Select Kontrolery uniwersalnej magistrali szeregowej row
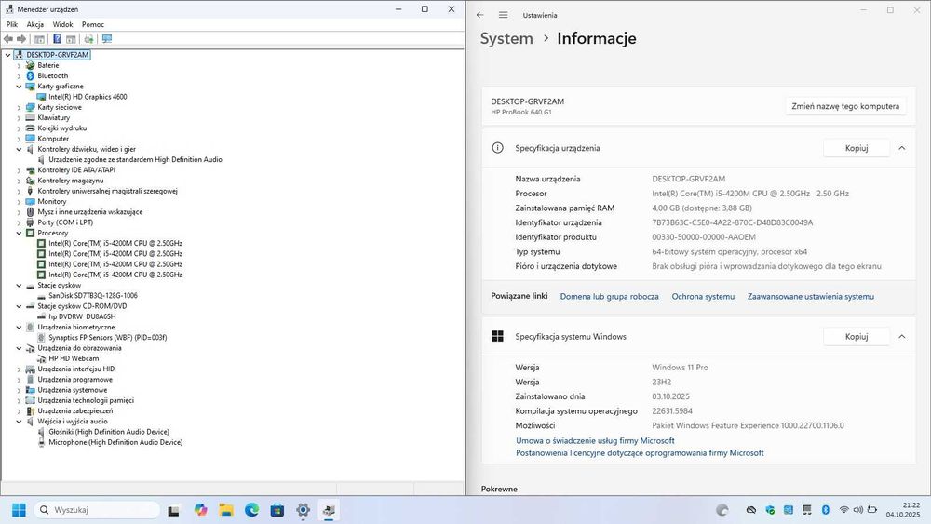Image resolution: width=931 pixels, height=524 pixels. (x=107, y=191)
